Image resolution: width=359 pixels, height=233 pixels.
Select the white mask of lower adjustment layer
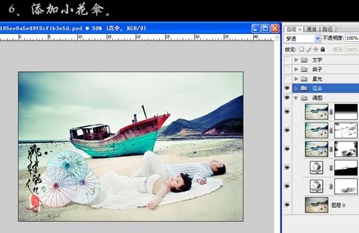coord(346,187)
